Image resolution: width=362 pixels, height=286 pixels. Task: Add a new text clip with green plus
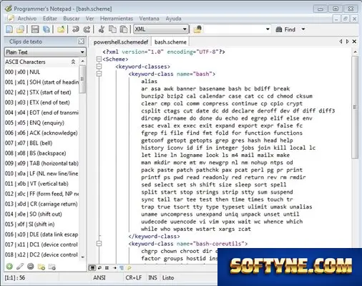coord(9,266)
